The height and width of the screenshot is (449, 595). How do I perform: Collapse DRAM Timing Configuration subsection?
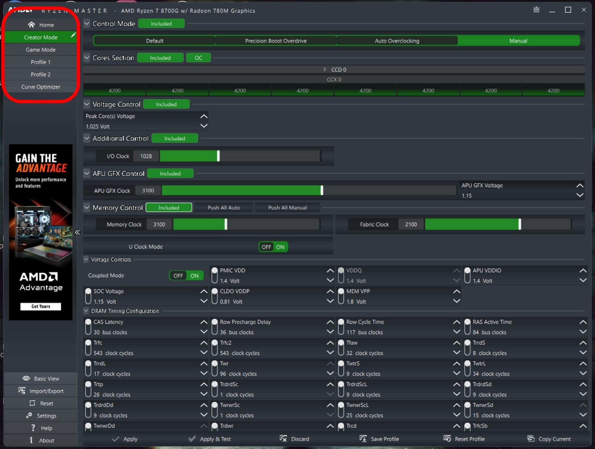click(x=86, y=311)
